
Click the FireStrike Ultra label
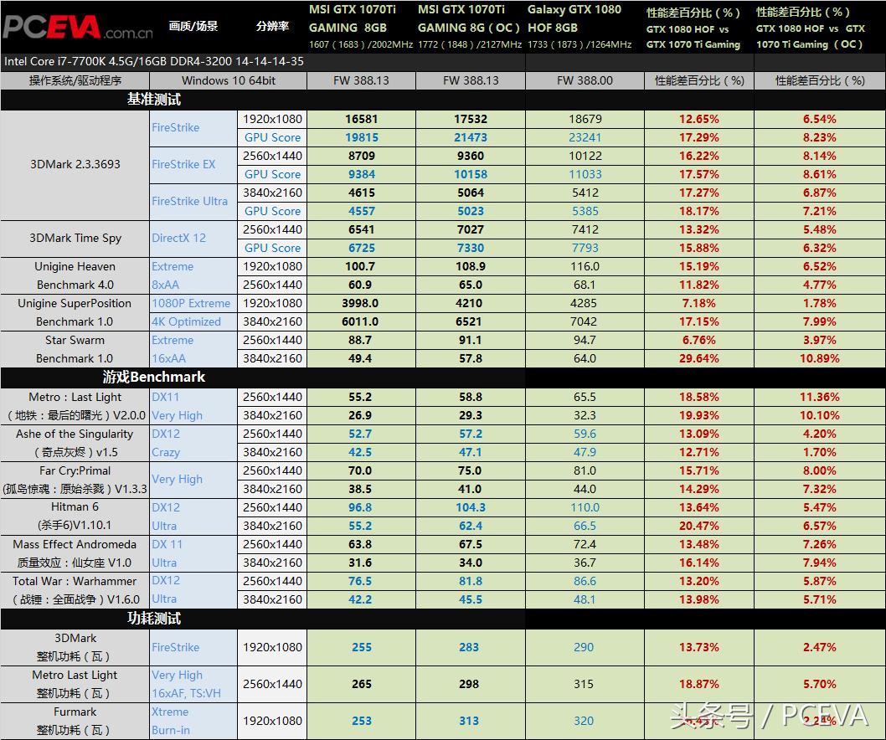[190, 201]
